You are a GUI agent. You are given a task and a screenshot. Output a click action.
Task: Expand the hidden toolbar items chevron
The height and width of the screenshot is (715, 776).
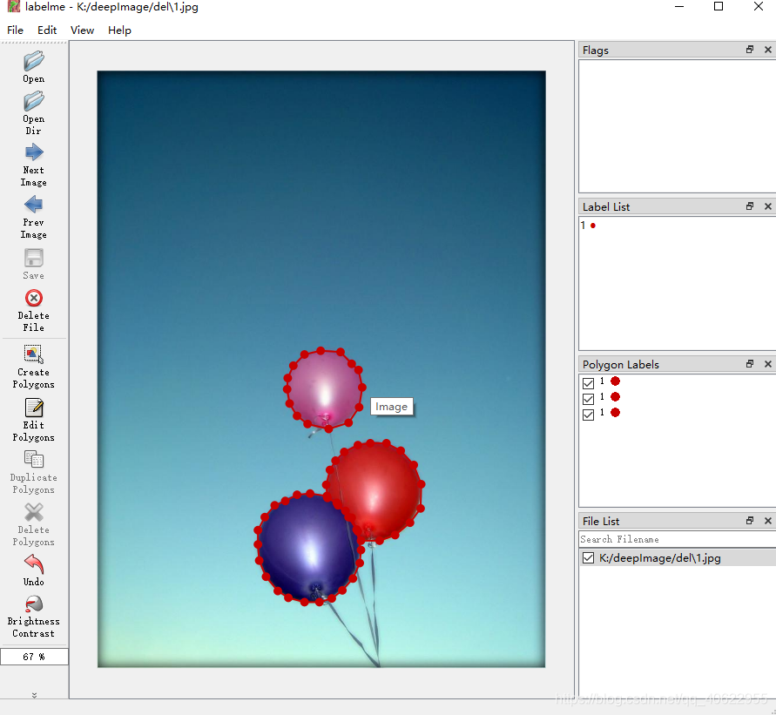coord(33,695)
